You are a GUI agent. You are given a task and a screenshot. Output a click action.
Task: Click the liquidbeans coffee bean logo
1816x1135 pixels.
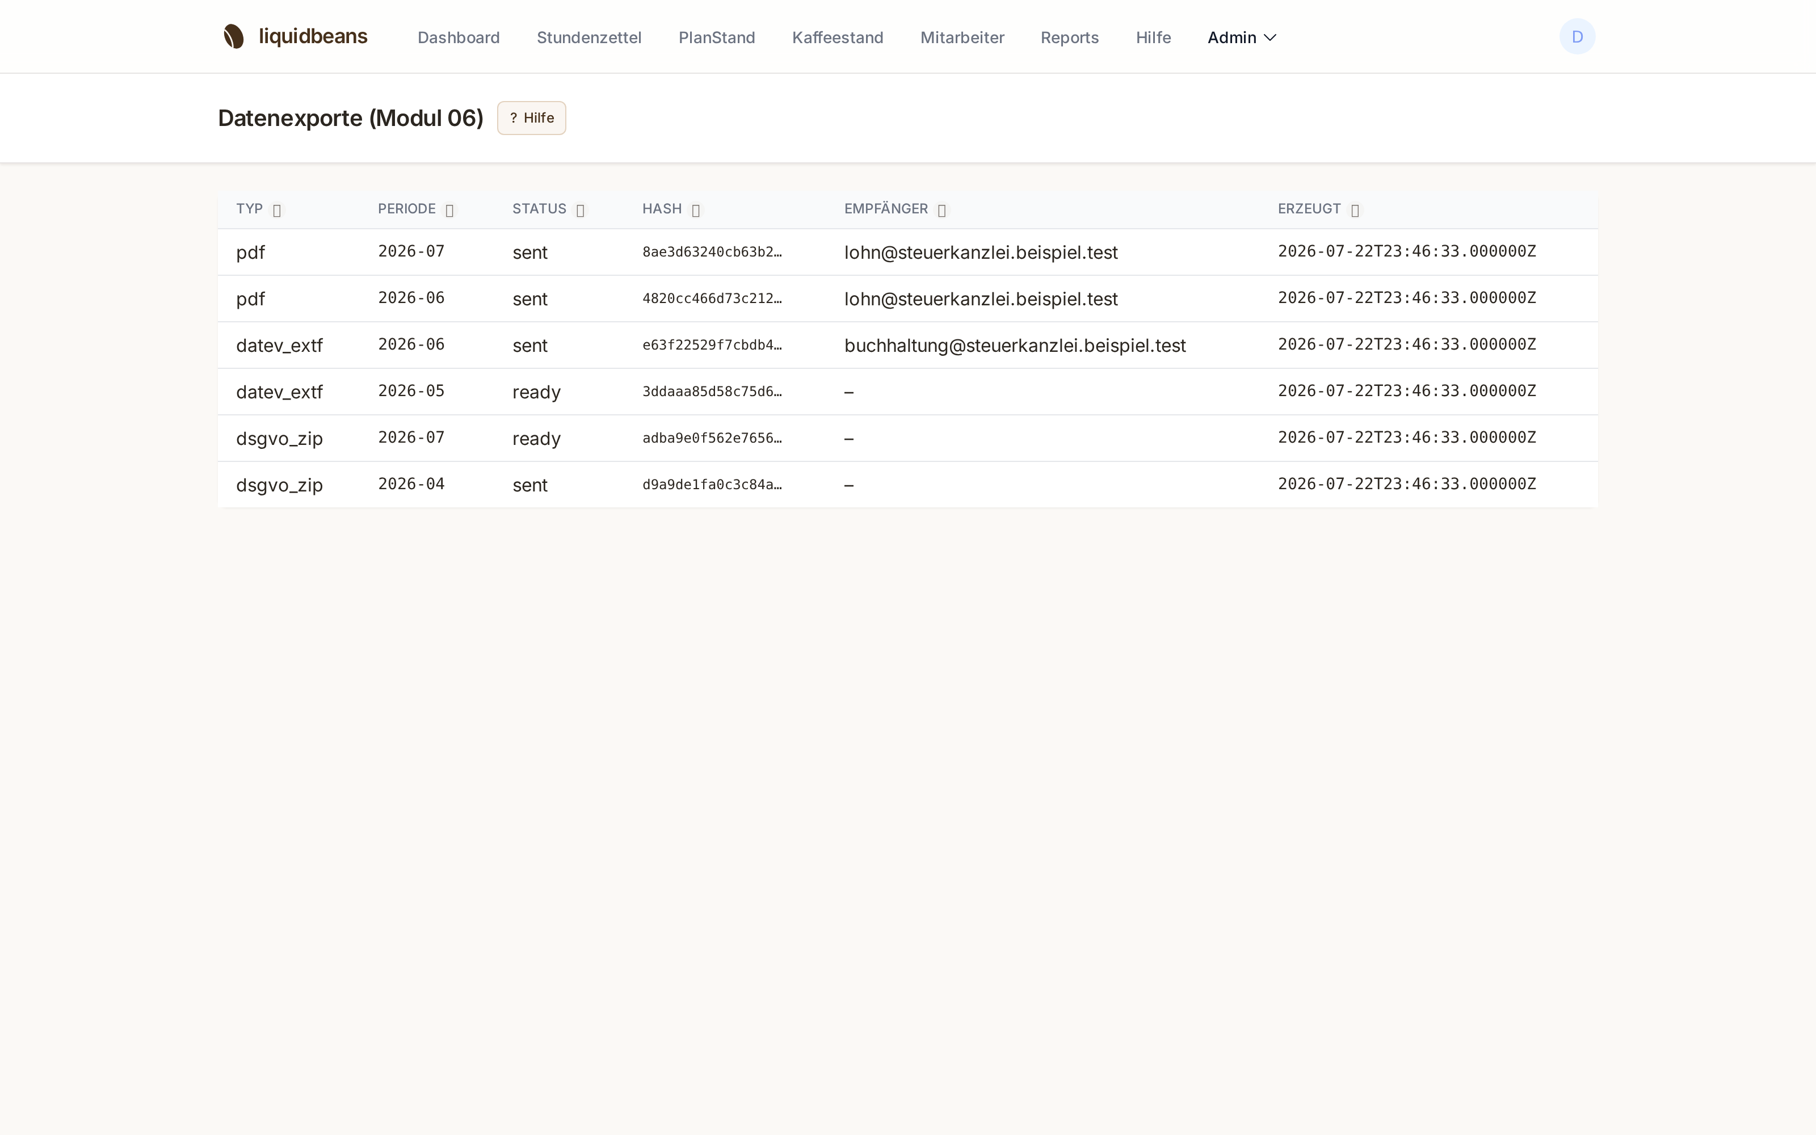pyautogui.click(x=233, y=37)
